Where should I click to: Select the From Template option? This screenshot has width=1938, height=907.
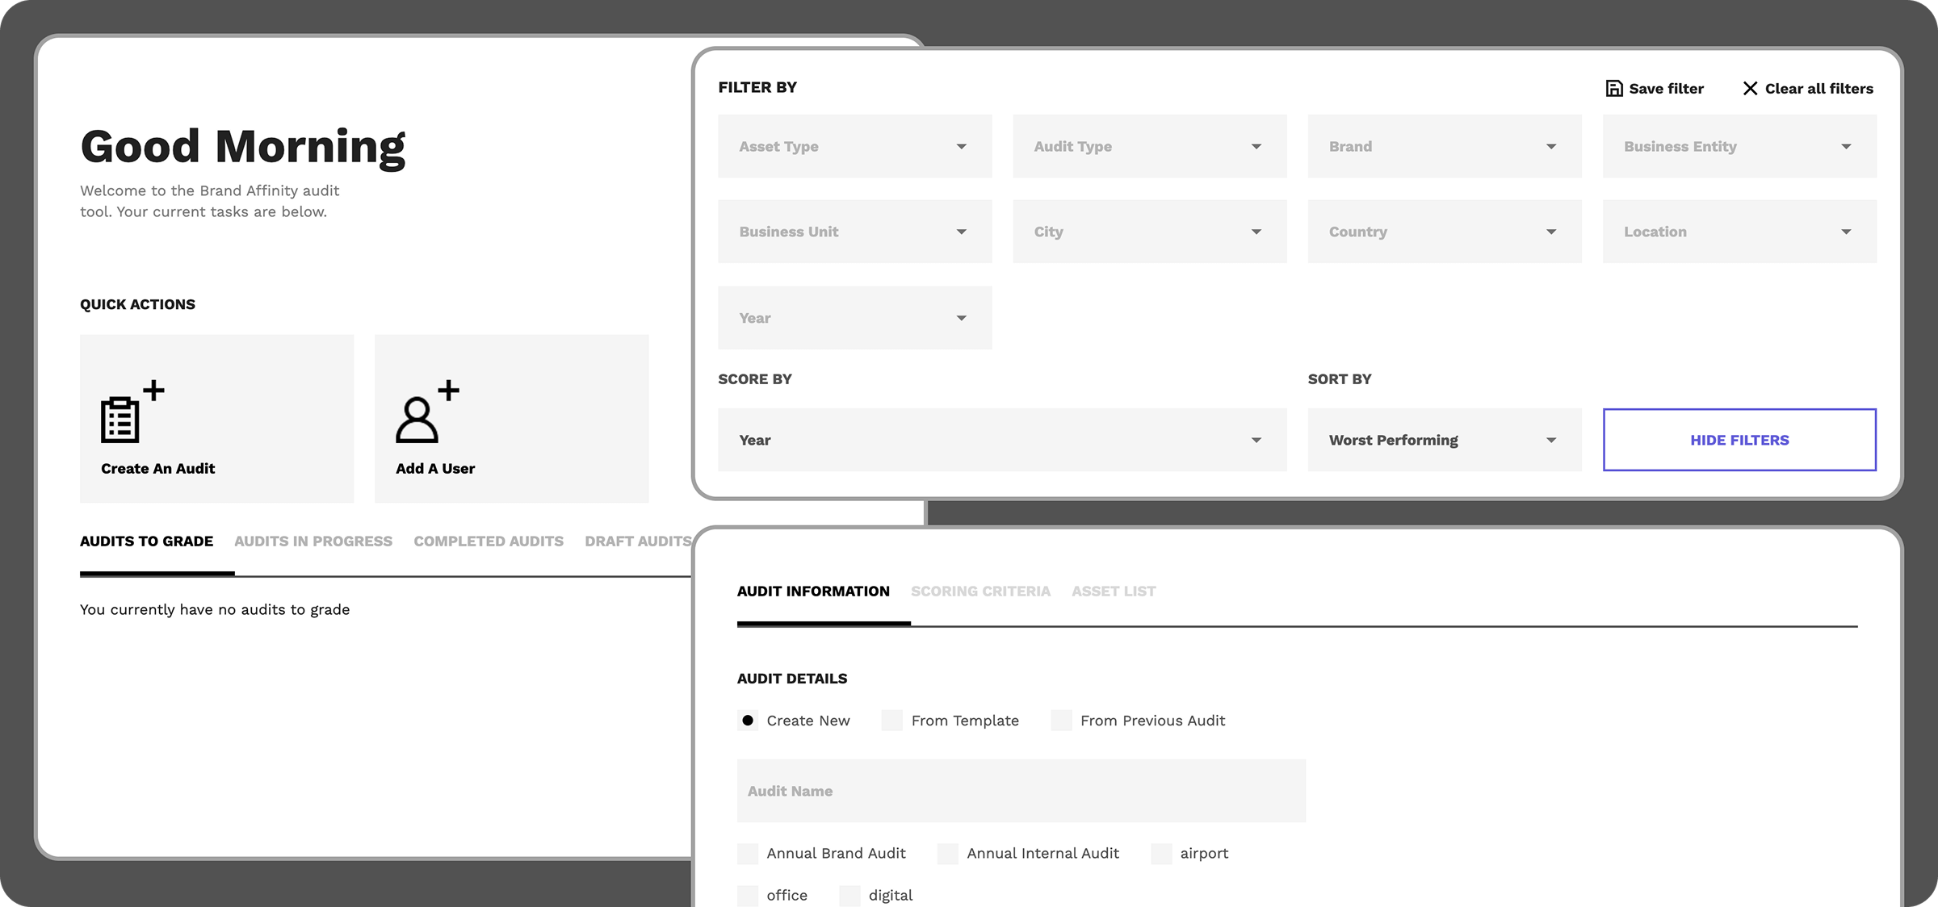(x=892, y=721)
